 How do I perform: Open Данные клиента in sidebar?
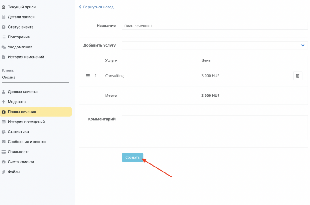pos(23,92)
